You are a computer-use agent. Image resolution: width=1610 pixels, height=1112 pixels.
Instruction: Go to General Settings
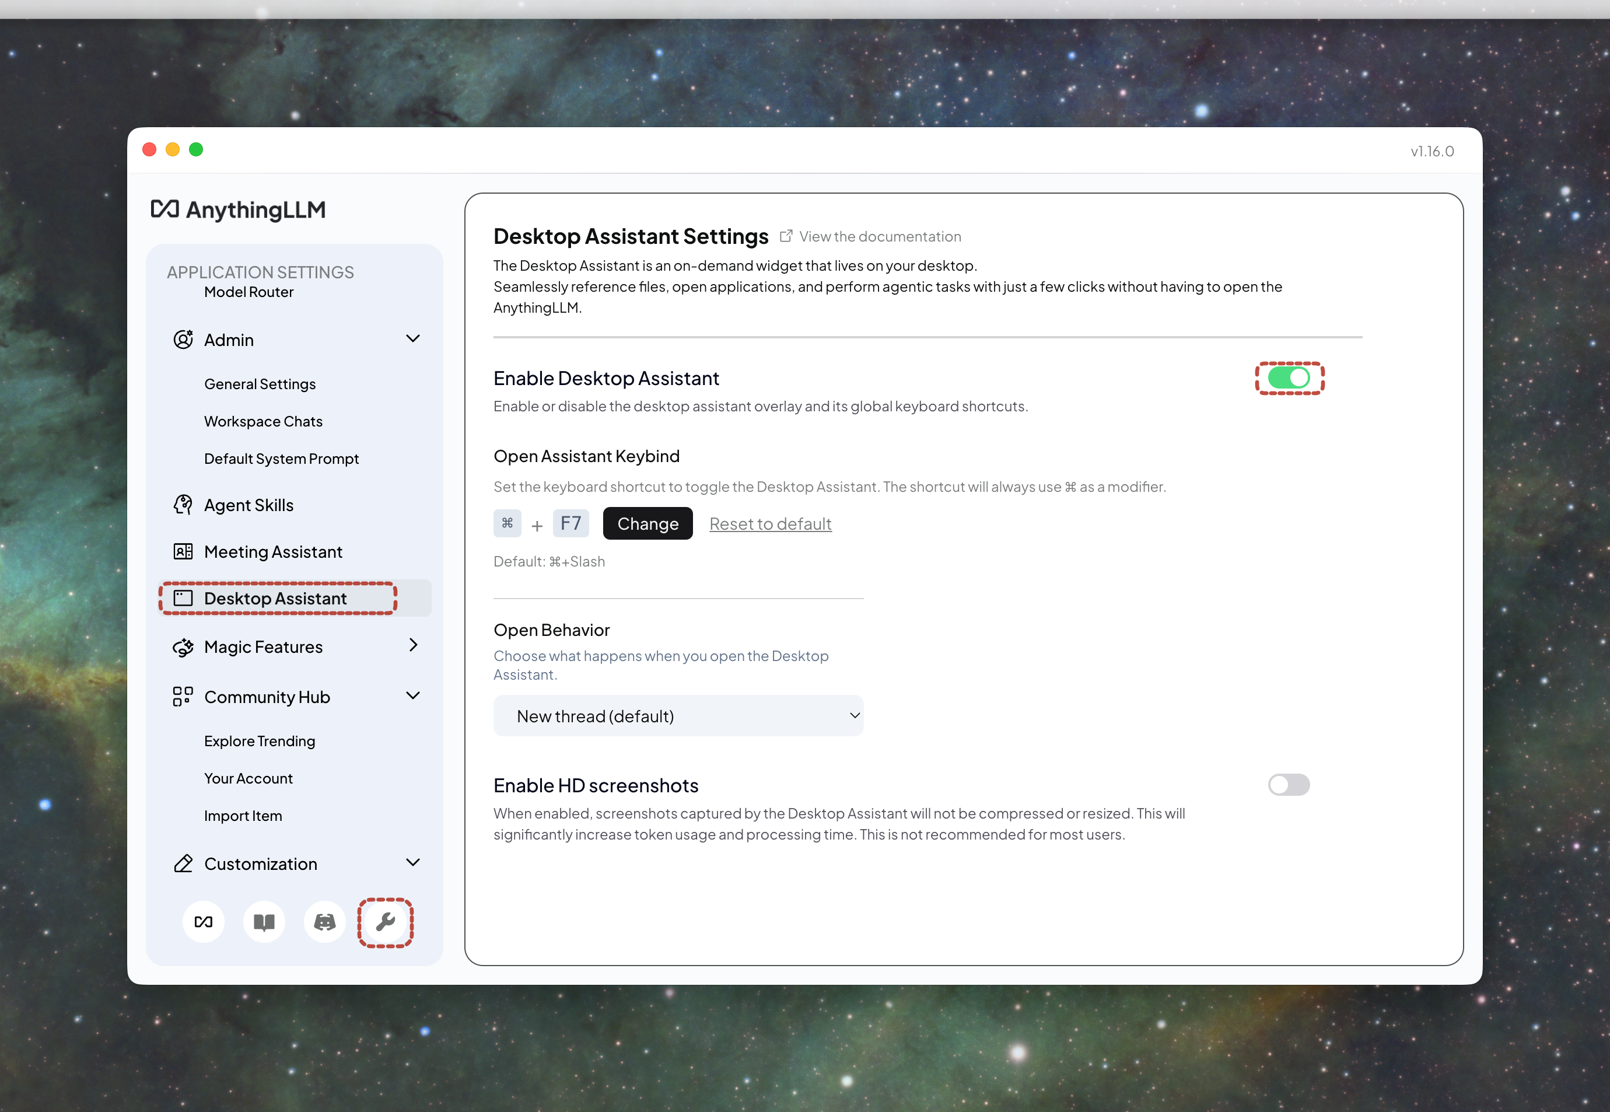pyautogui.click(x=259, y=384)
